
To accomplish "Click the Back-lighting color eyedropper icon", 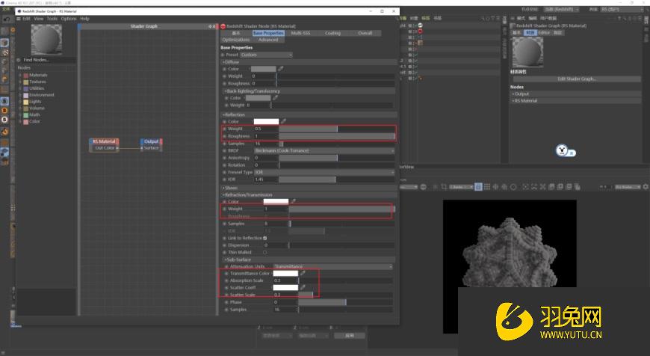I will (276, 98).
